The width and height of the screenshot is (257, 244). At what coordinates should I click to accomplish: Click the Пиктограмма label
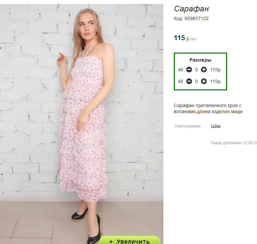[188, 126]
